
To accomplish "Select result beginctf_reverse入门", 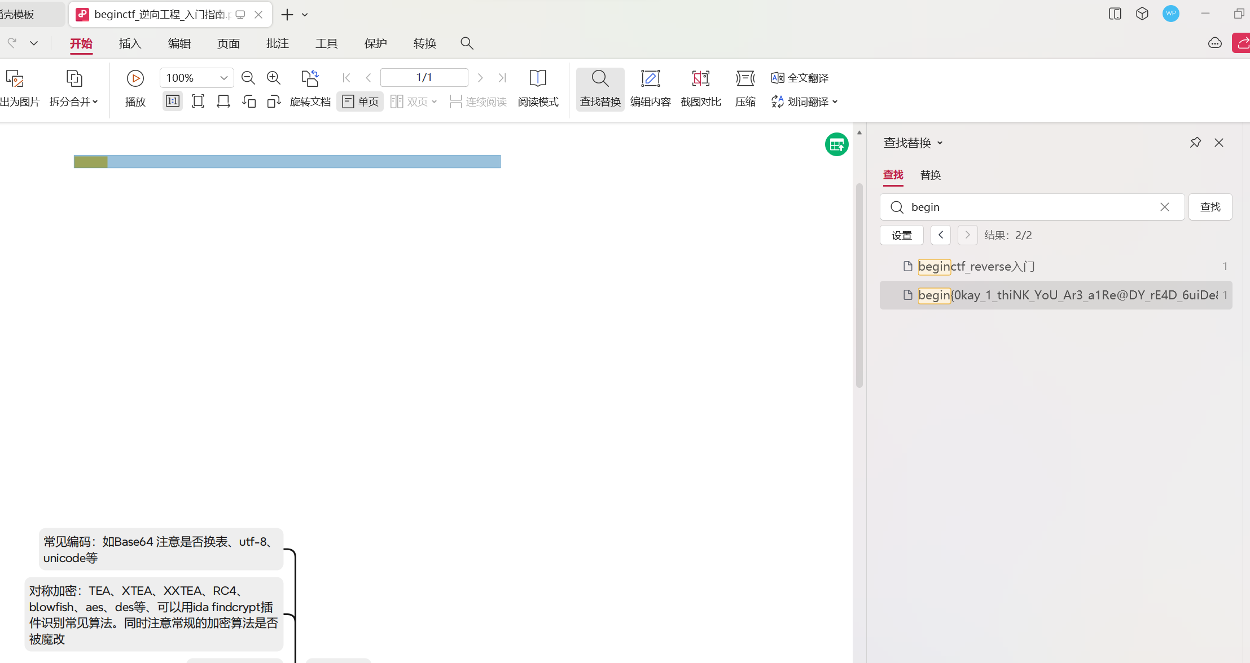I will pyautogui.click(x=1055, y=266).
